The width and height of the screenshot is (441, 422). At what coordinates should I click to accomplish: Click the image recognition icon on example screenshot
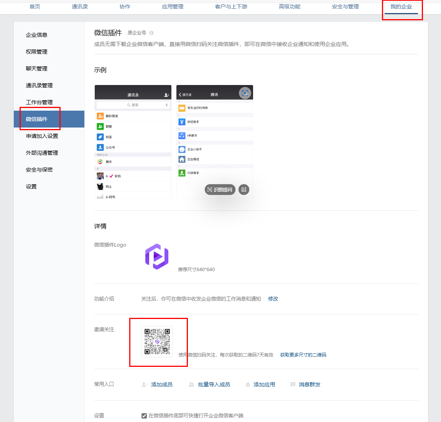(x=245, y=93)
